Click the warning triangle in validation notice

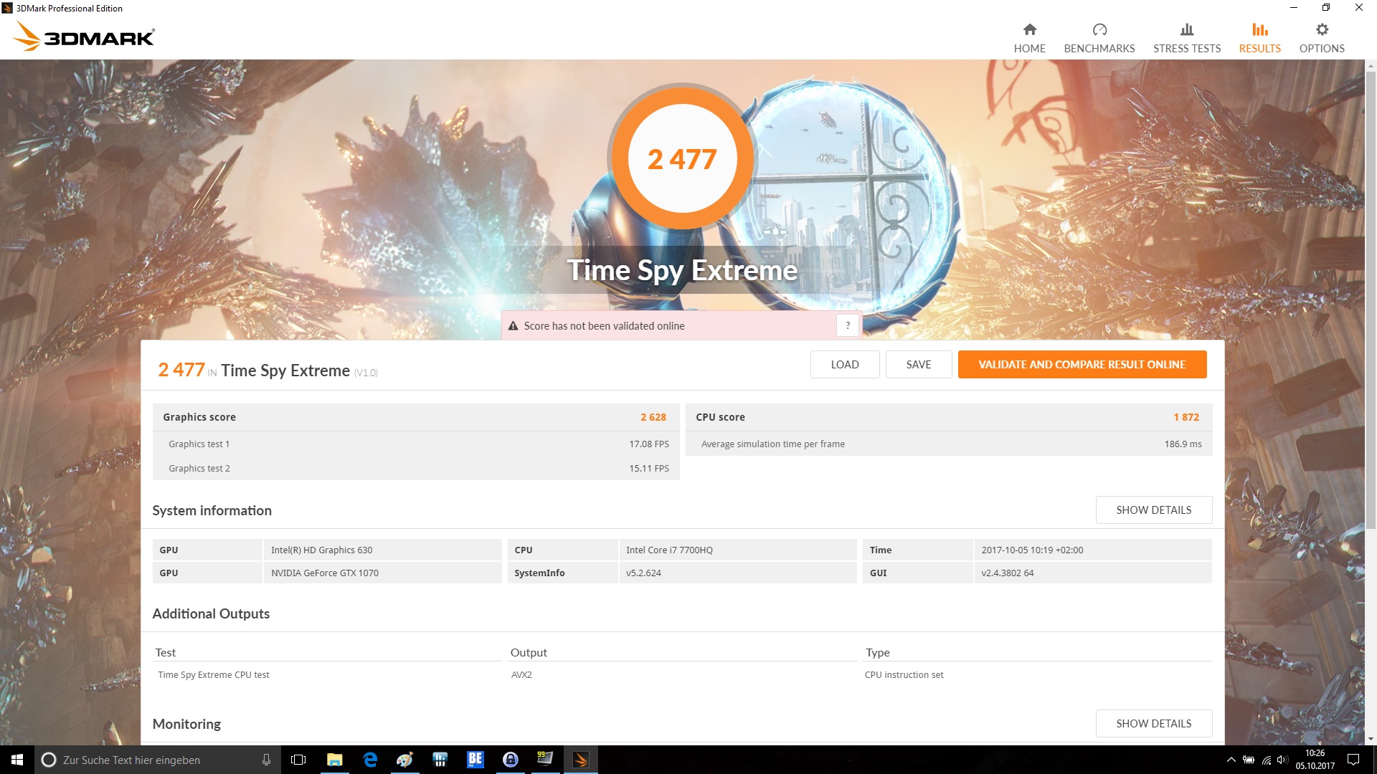click(x=513, y=326)
